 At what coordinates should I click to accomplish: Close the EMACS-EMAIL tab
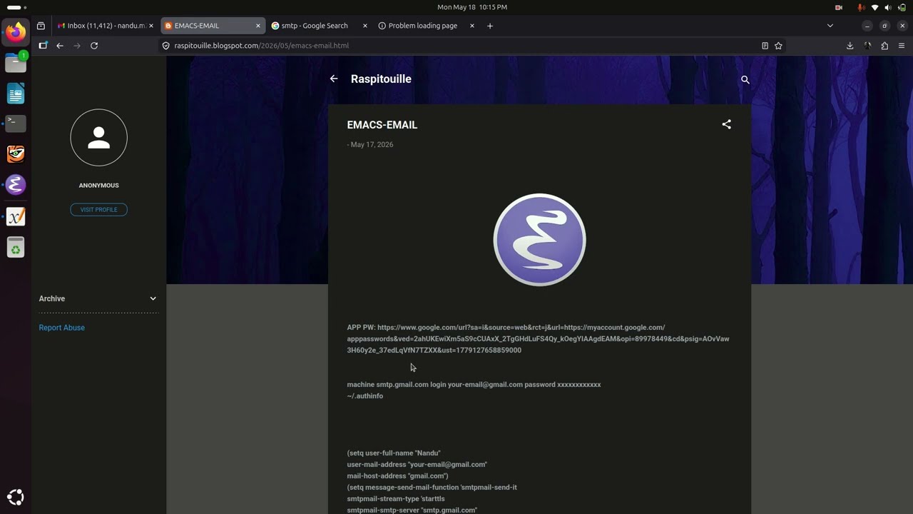[258, 26]
